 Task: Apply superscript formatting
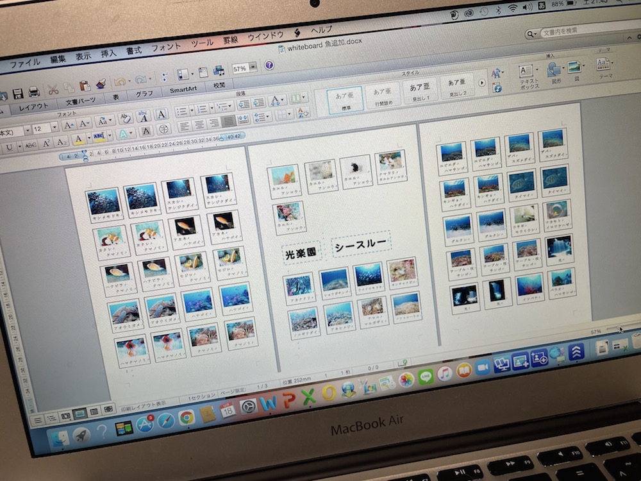[x=47, y=143]
